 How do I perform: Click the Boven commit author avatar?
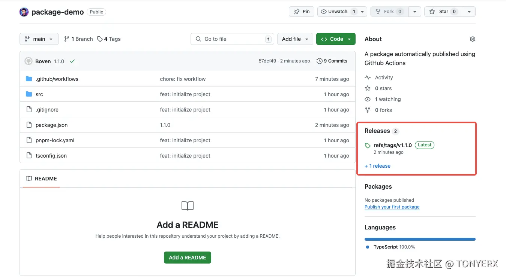point(29,61)
